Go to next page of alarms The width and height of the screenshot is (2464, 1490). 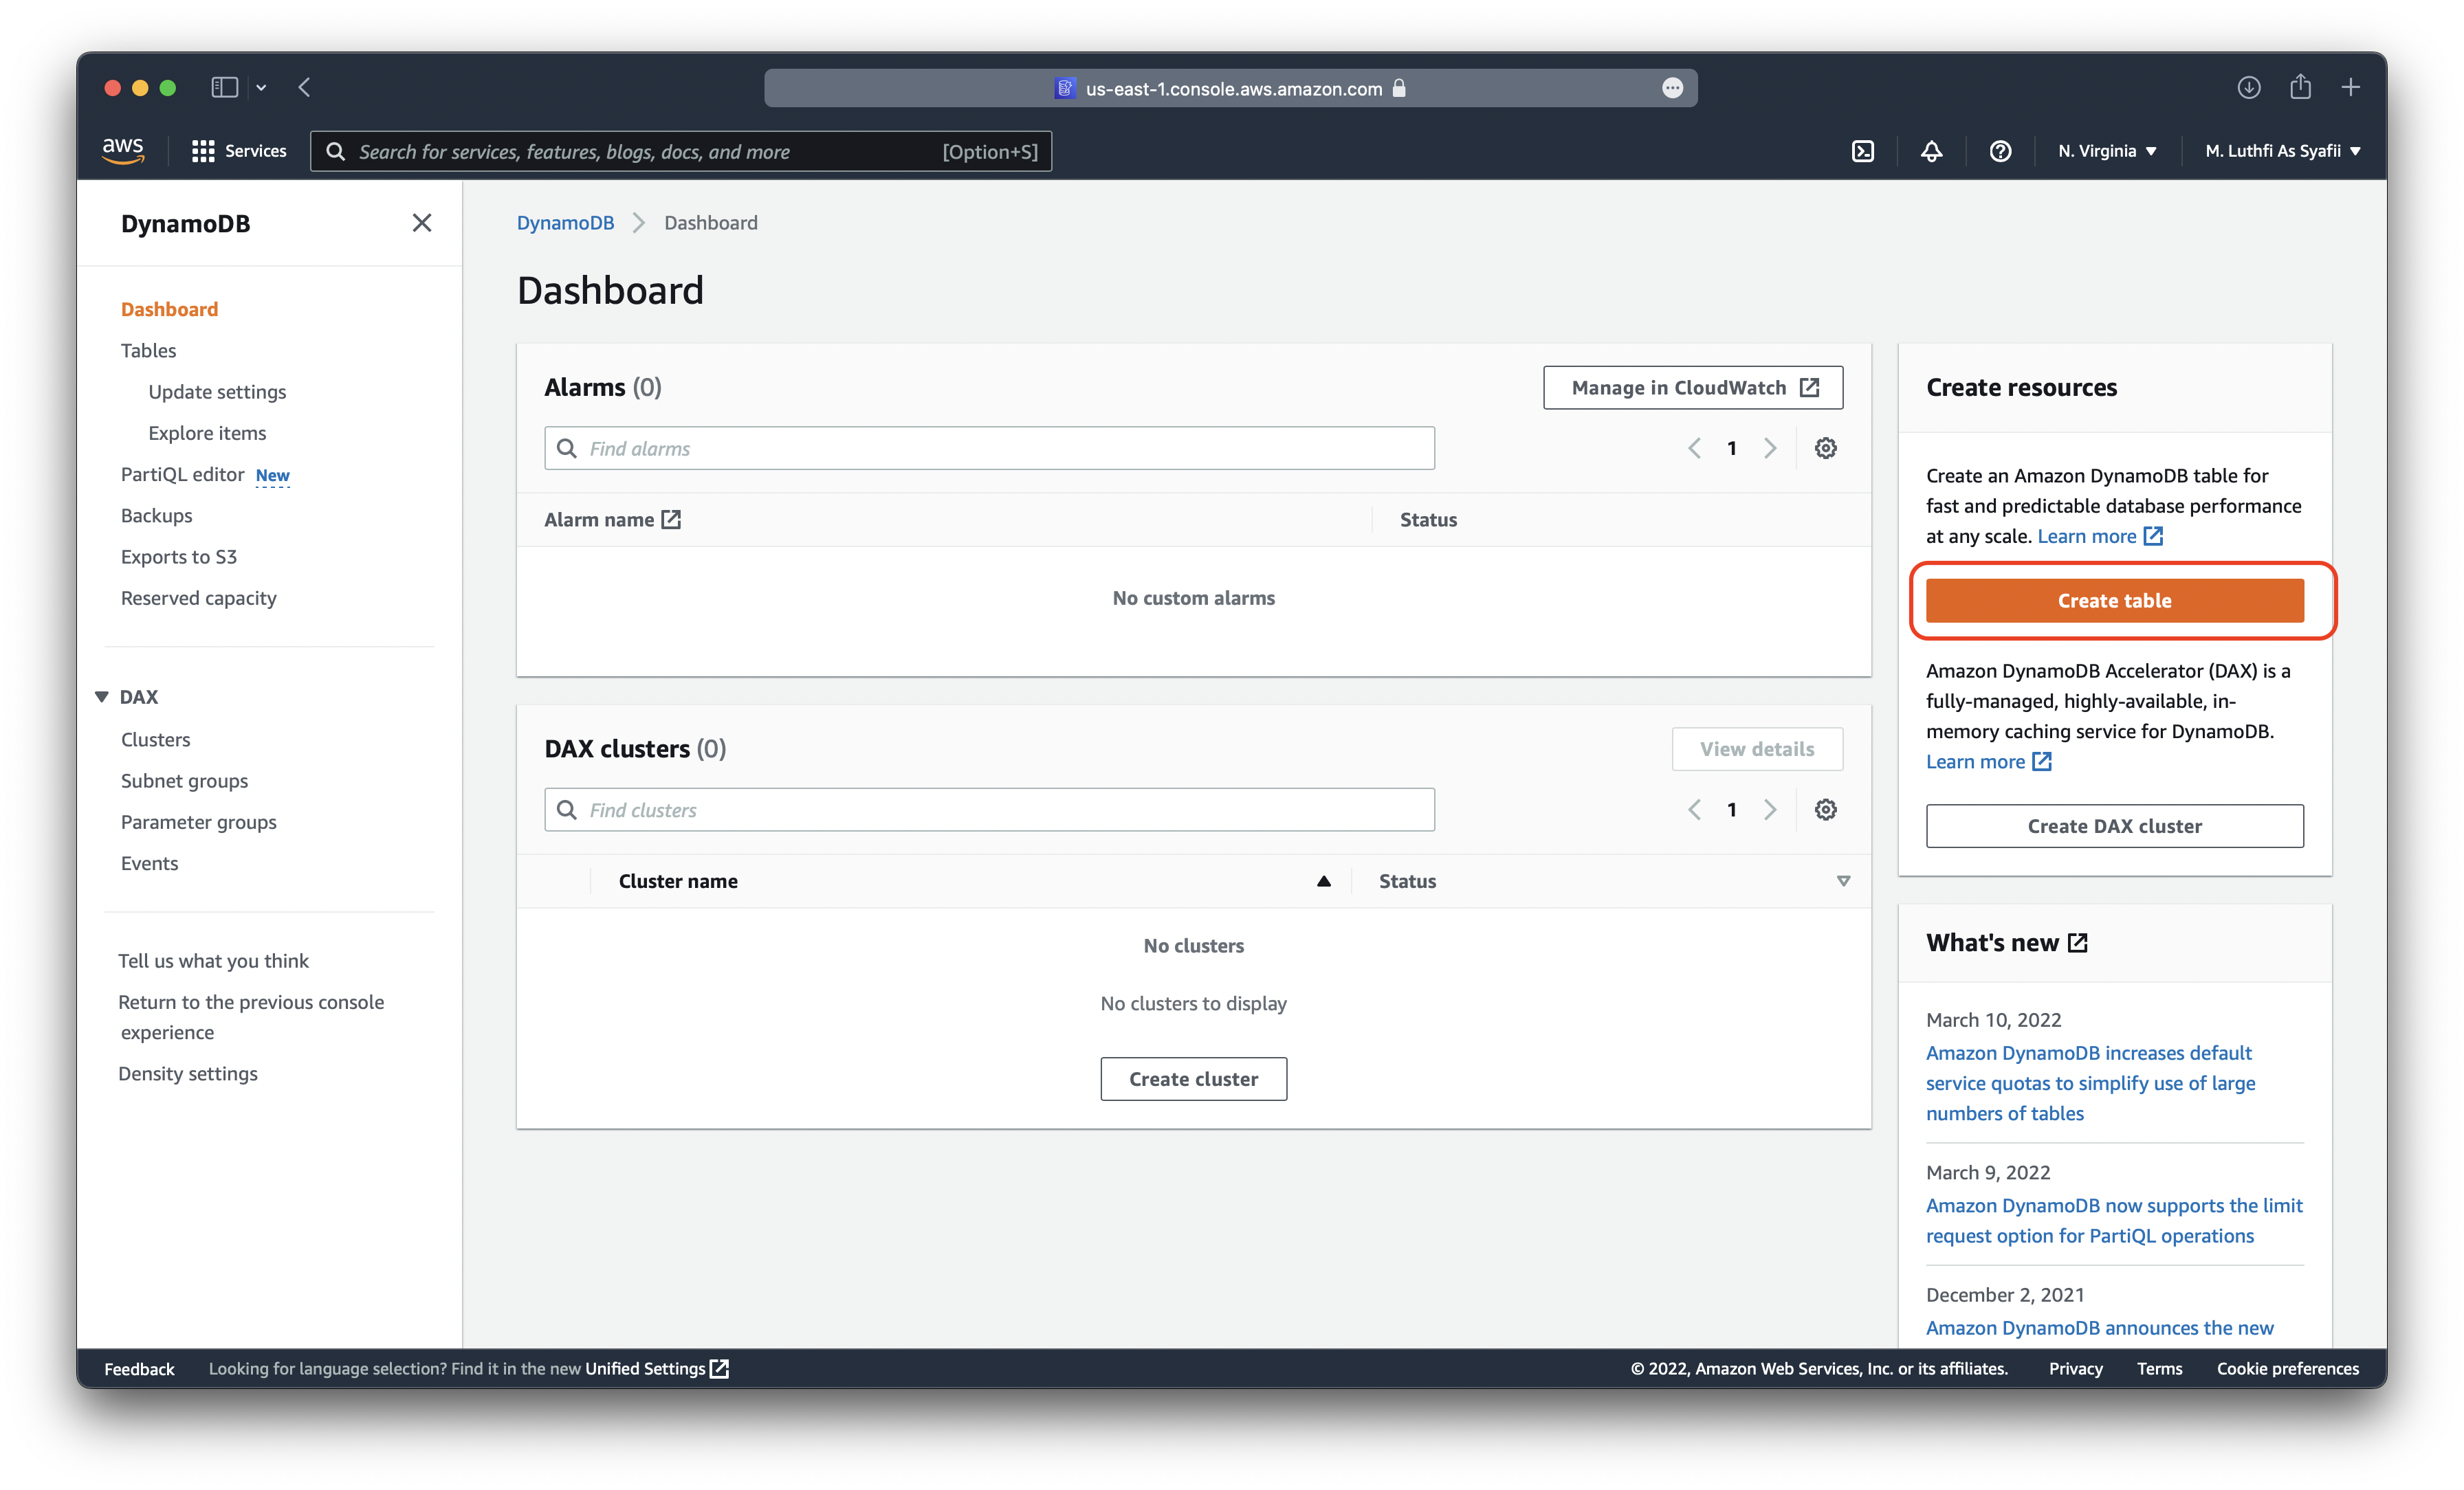(x=1770, y=448)
